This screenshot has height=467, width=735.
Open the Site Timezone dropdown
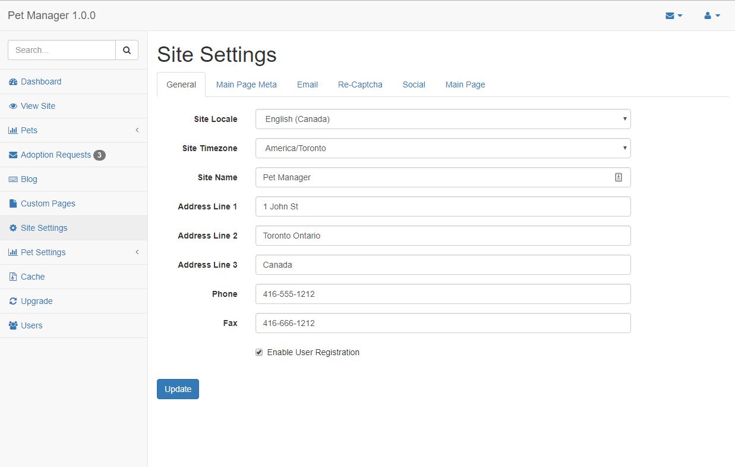(x=443, y=148)
